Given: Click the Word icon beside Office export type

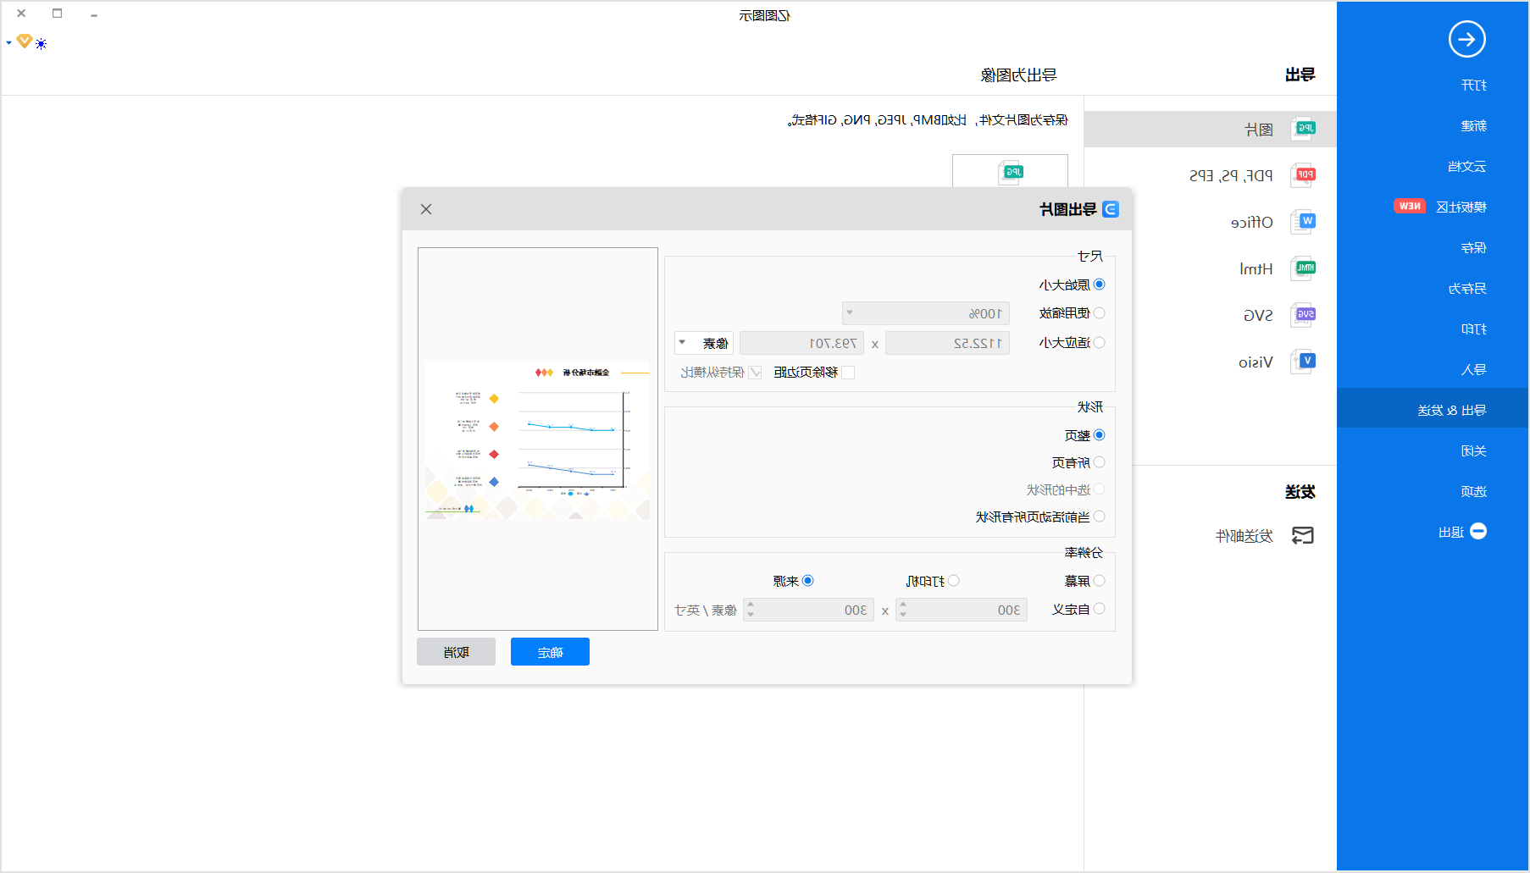Looking at the screenshot, I should pyautogui.click(x=1303, y=222).
